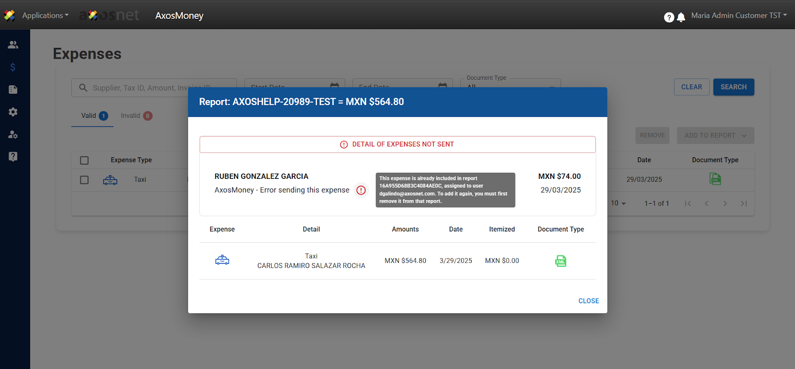
Task: Click the red error alert icon
Action: point(361,190)
